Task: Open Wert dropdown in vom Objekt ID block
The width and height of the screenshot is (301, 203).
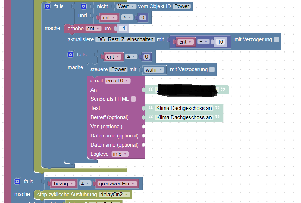Action: pos(126,6)
